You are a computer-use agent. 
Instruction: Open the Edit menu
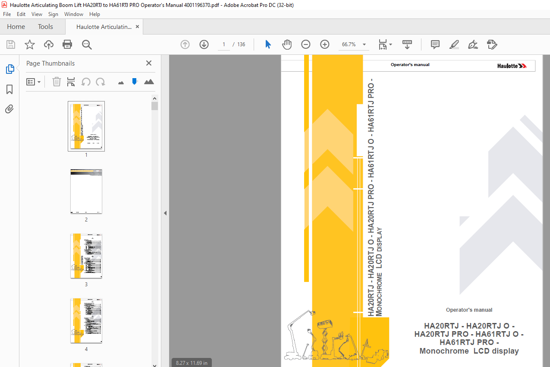tap(21, 14)
